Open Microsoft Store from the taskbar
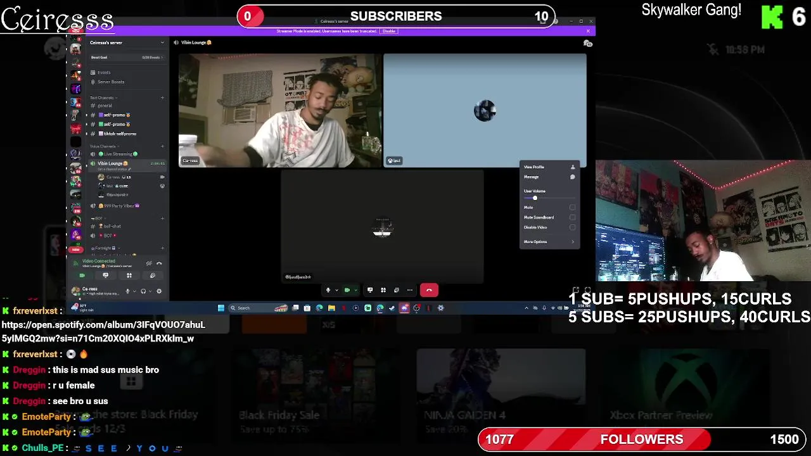The image size is (811, 456). (x=307, y=308)
